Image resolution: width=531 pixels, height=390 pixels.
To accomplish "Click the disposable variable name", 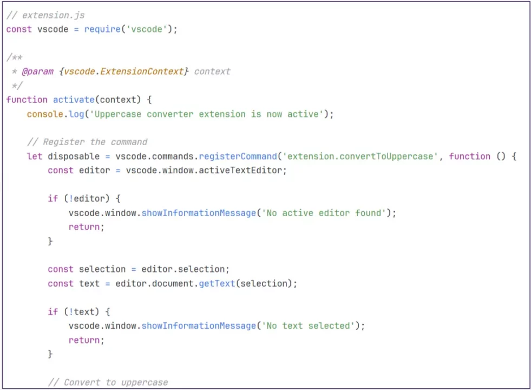I will point(74,157).
